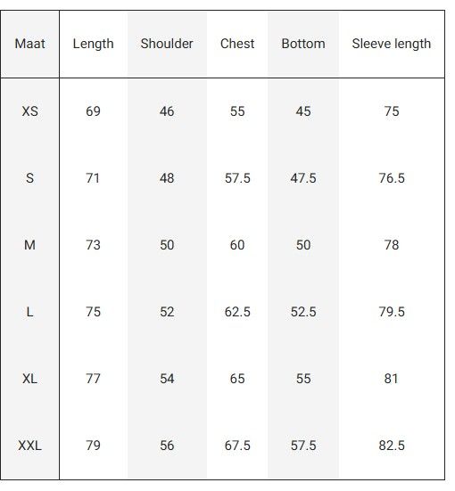
Task: Select the XXL sleeve length value 82.5
Action: coord(392,446)
